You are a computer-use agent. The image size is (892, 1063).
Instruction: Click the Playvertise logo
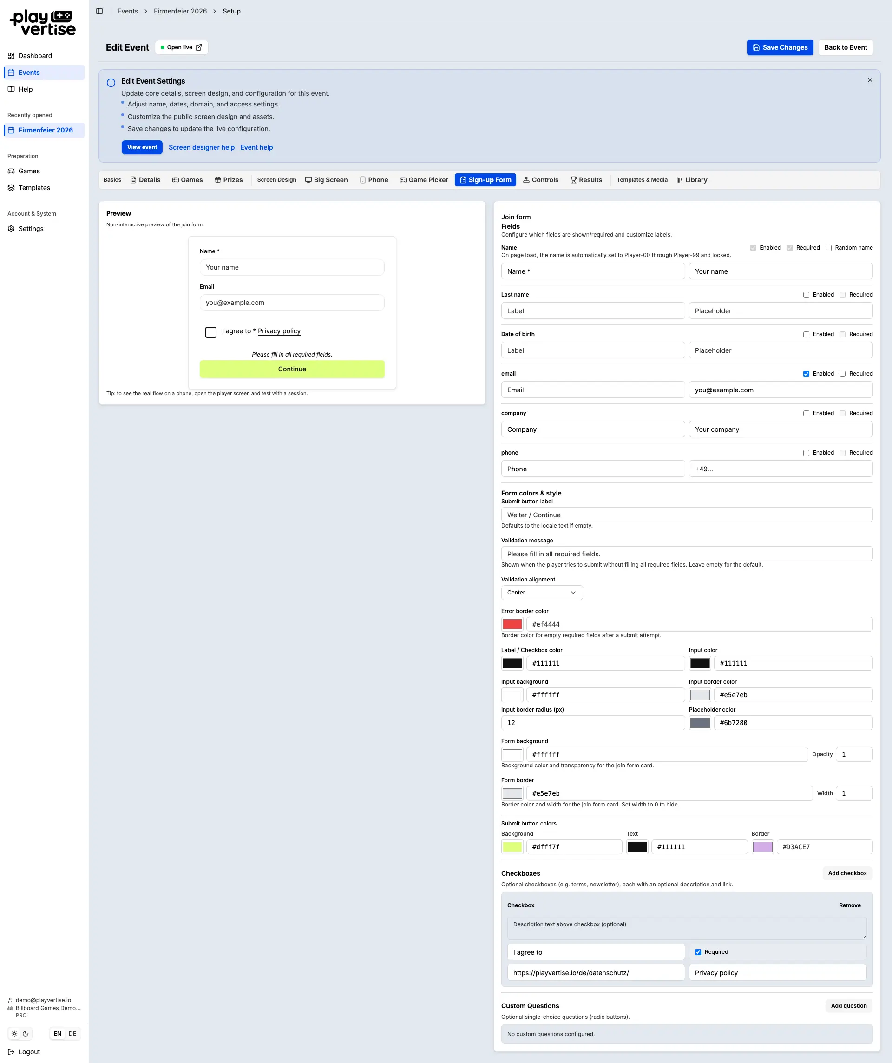tap(43, 23)
